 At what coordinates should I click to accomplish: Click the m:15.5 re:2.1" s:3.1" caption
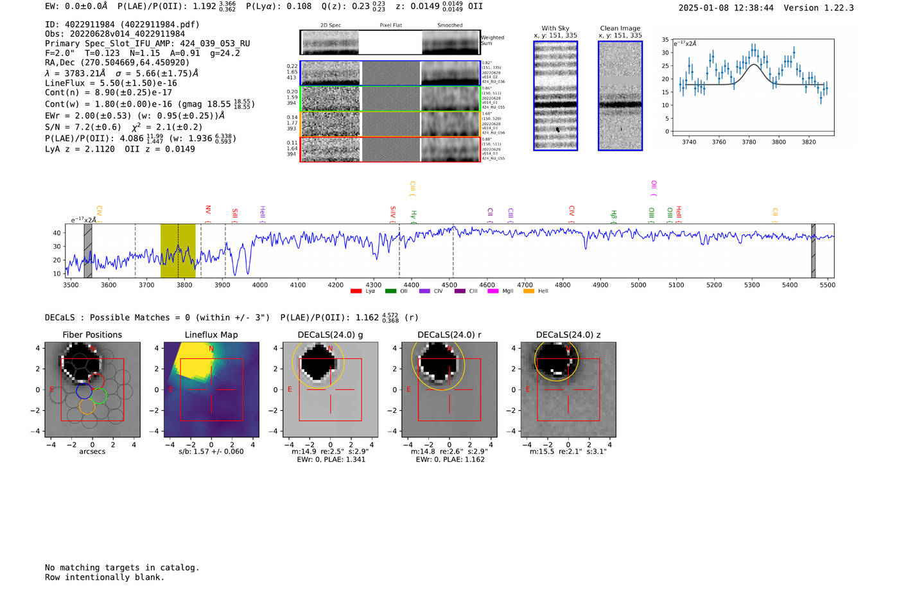568,451
